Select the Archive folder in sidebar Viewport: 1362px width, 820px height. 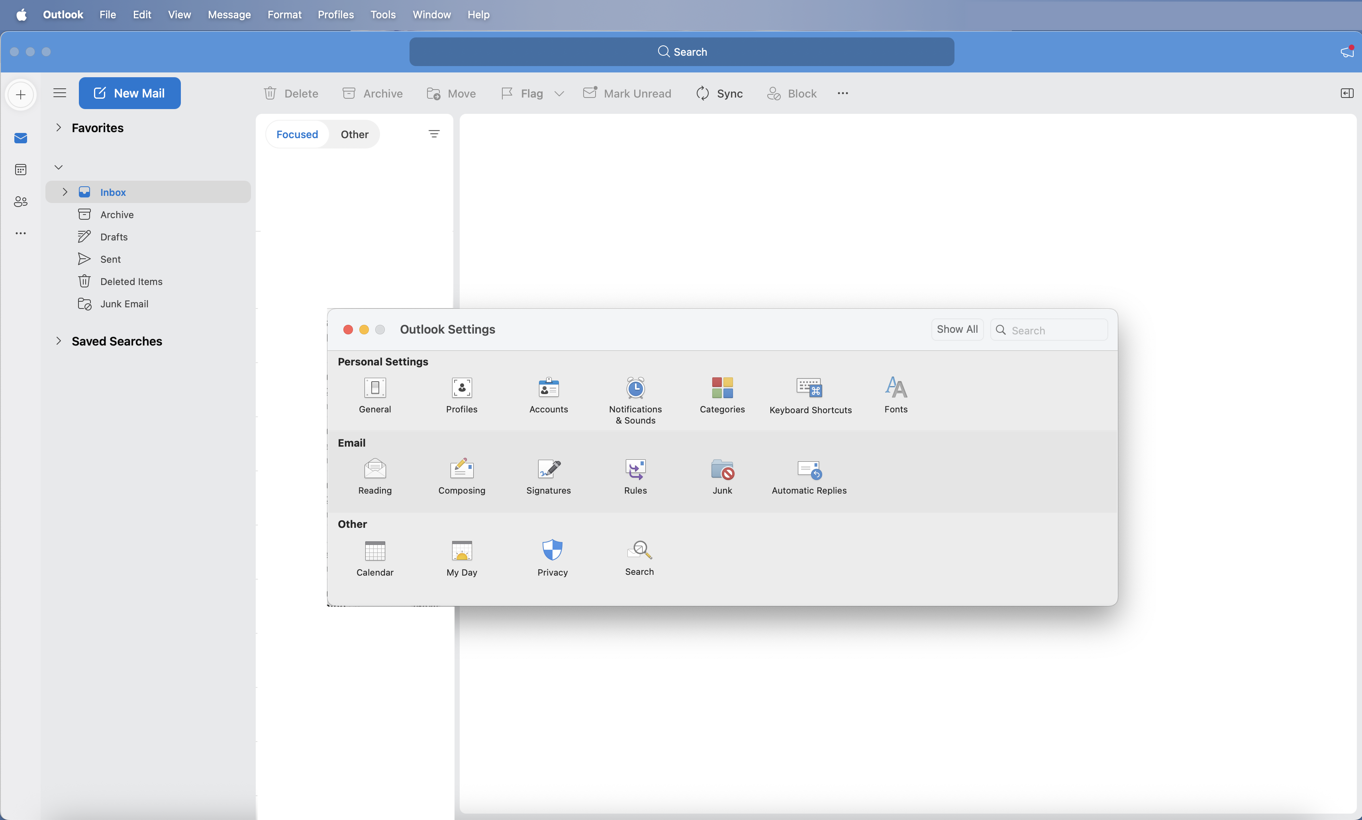pos(148,214)
